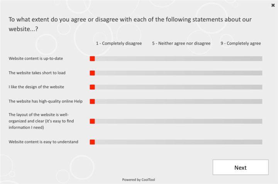Set 'I like the design' slider to middle
This screenshot has height=184, width=278.
tap(176, 87)
